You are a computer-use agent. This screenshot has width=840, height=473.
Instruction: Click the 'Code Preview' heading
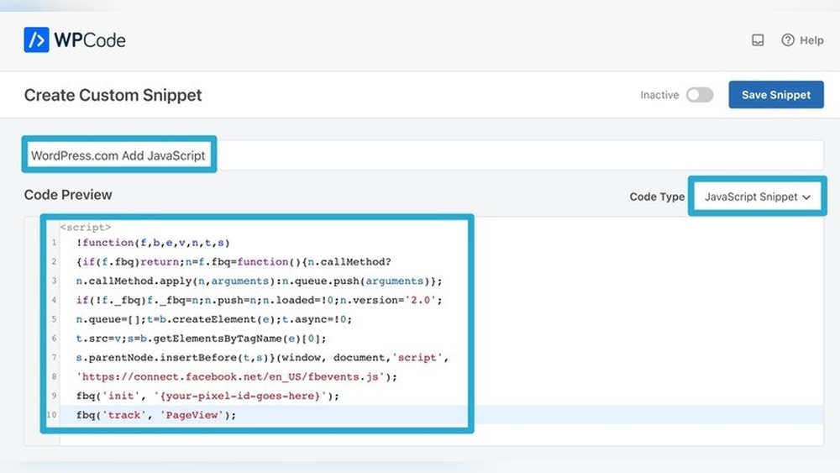coord(68,194)
